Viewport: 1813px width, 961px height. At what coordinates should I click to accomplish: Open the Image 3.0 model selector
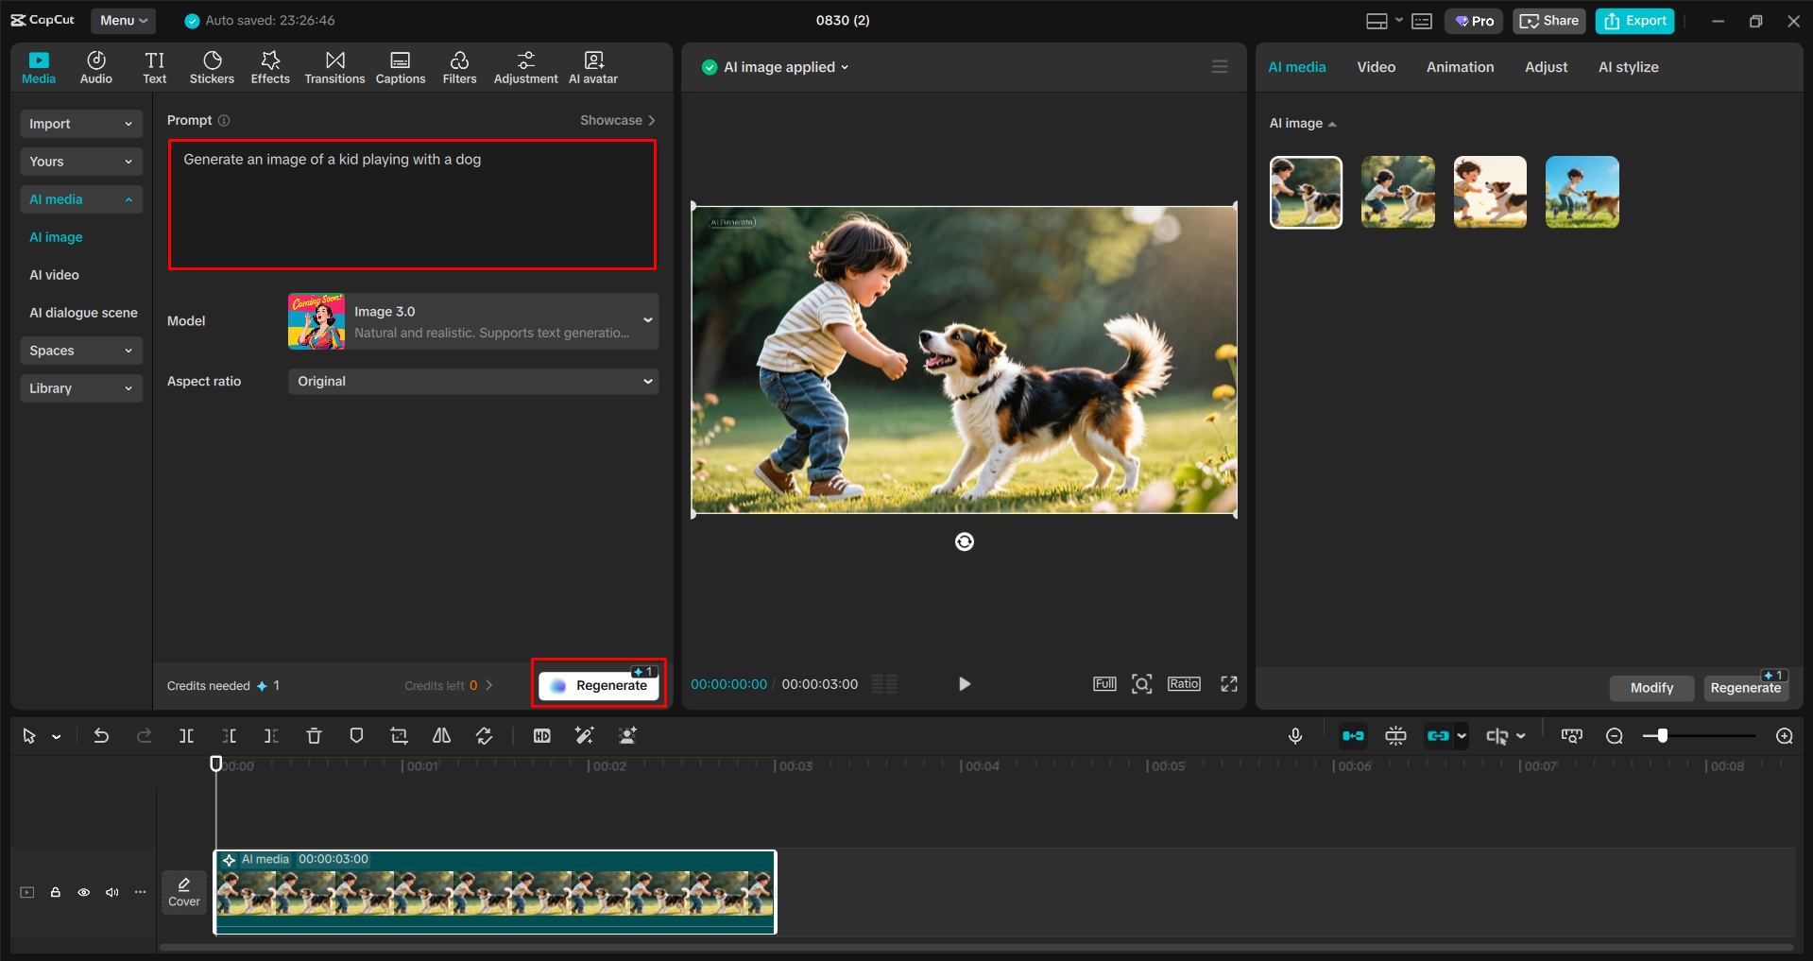coord(472,321)
